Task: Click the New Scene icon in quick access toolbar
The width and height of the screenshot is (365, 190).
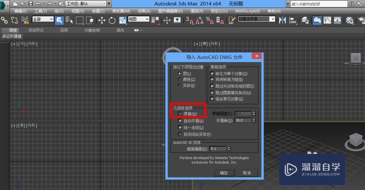Action: pyautogui.click(x=15, y=4)
